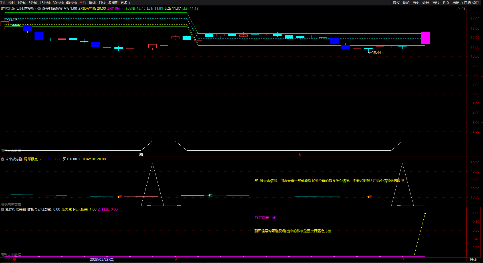The width and height of the screenshot is (483, 263).
Task: Switch to 分时 intraday view
Action: (11, 3)
